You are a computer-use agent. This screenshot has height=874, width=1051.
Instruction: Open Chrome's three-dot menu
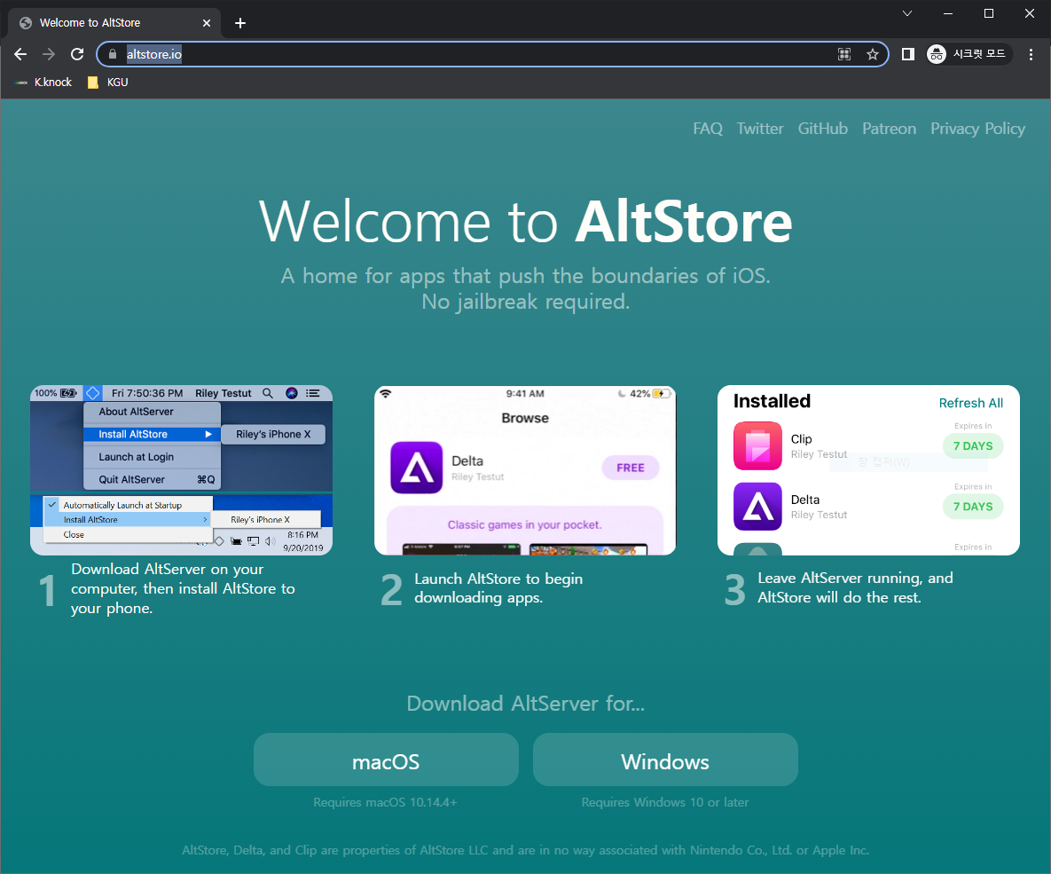(x=1031, y=54)
